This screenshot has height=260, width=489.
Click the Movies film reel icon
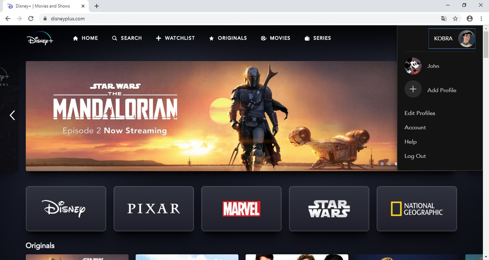pos(264,38)
